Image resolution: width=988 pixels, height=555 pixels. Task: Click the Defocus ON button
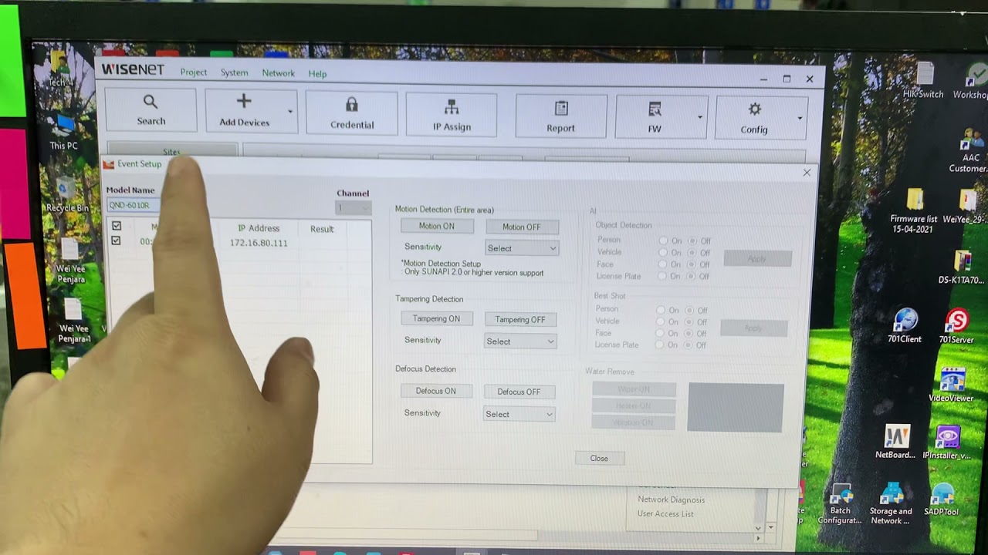(436, 391)
